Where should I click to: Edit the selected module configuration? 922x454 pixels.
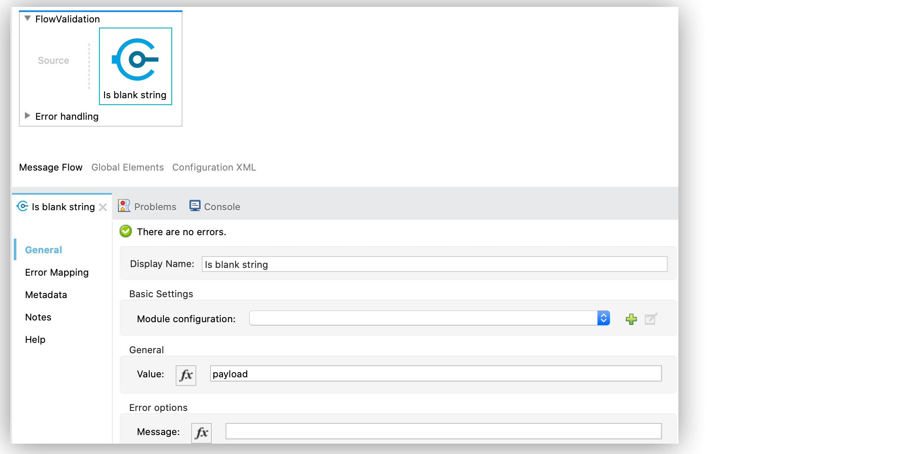651,319
